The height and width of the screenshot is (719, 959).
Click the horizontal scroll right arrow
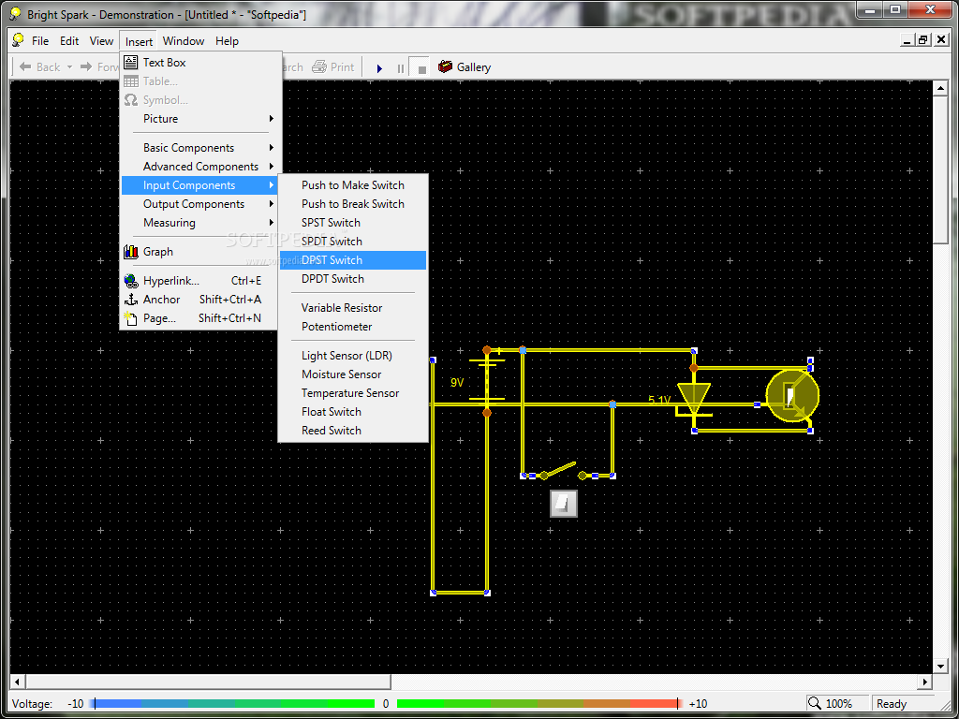click(925, 682)
